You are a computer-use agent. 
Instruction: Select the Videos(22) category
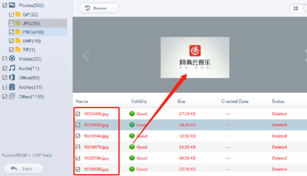point(30,59)
